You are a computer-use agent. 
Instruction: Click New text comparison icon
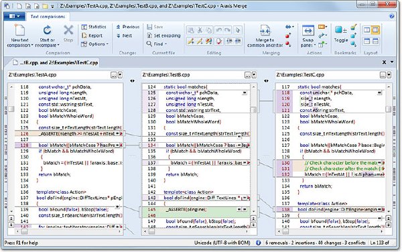coord(19,31)
